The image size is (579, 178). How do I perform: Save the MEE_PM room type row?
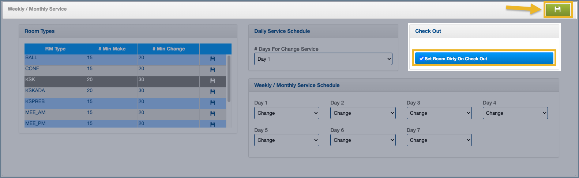tap(213, 124)
